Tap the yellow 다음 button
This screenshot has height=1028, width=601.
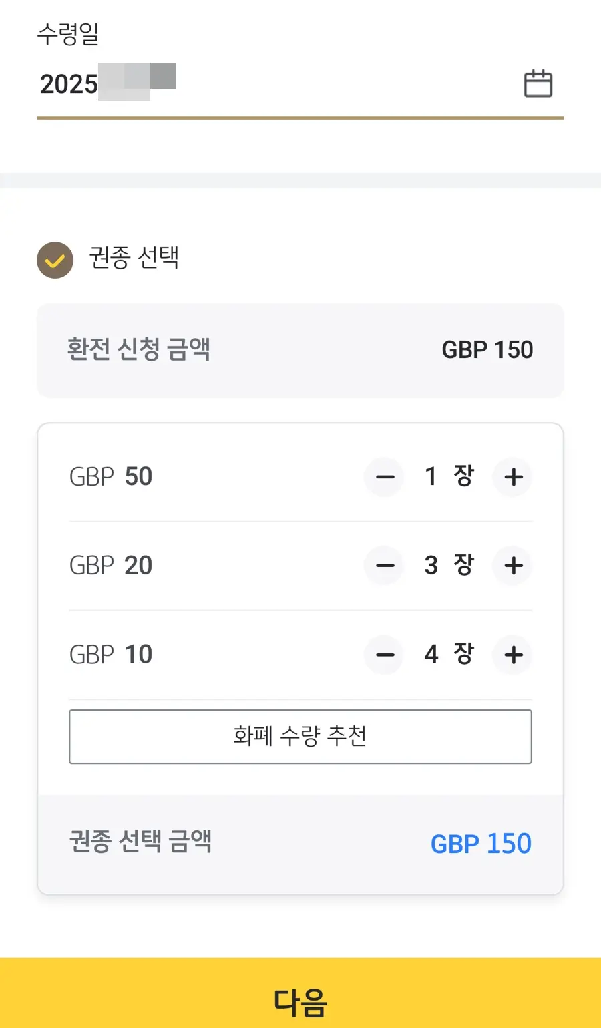pyautogui.click(x=300, y=993)
